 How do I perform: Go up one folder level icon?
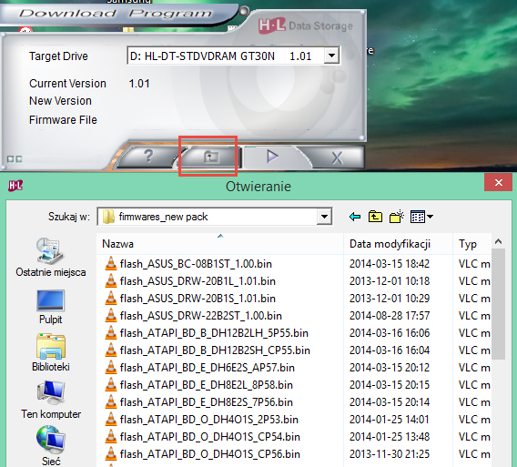(375, 217)
